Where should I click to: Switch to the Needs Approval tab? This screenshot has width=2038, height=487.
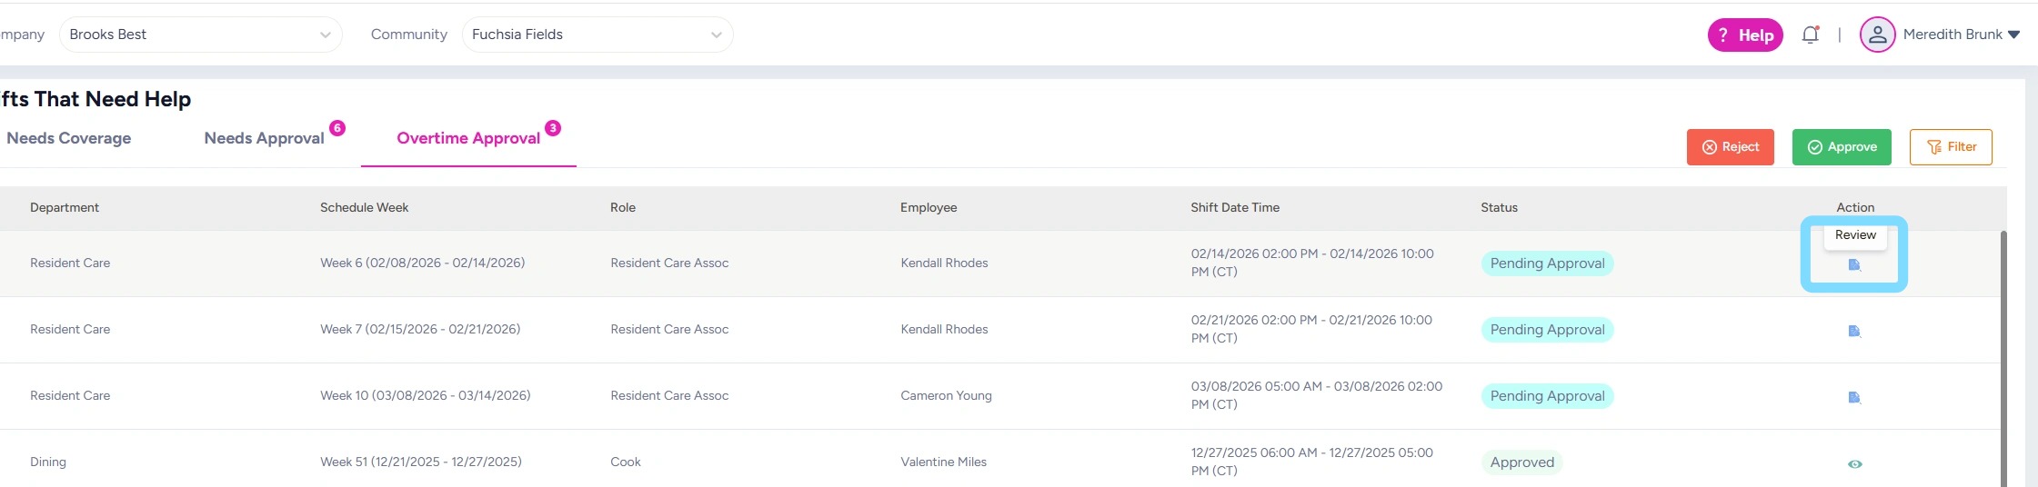click(264, 138)
